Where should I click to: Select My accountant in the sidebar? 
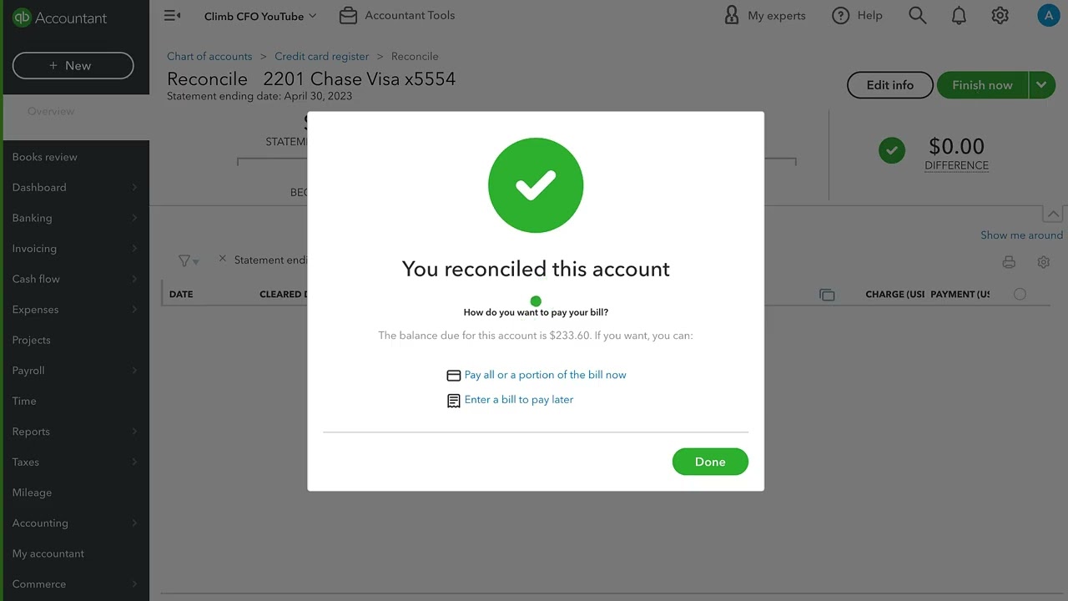point(48,553)
